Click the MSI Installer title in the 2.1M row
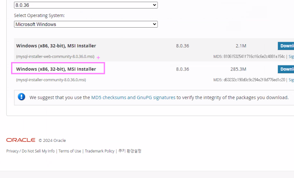294x178 pixels. (56, 46)
